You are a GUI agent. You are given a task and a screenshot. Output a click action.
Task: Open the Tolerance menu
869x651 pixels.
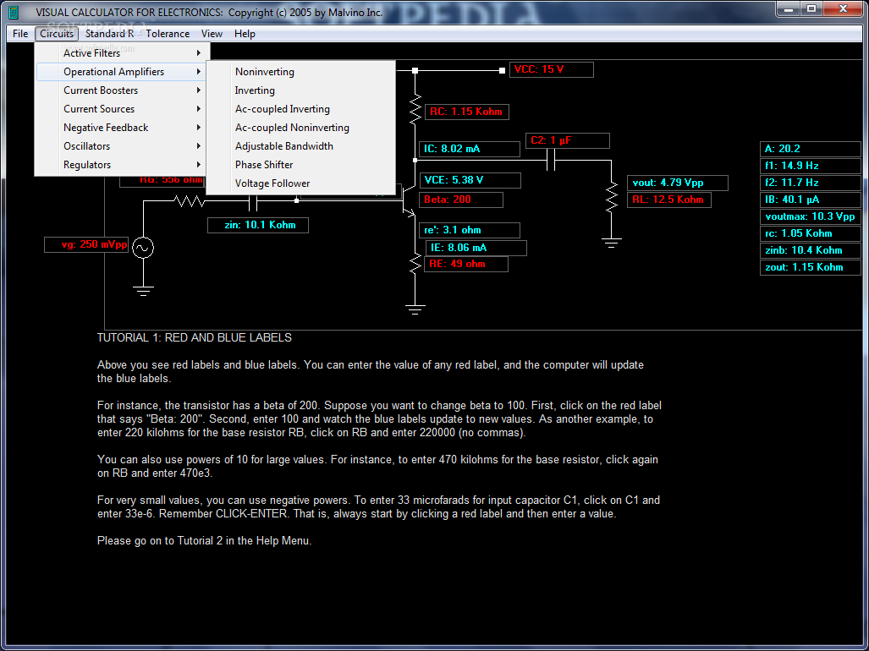point(168,34)
